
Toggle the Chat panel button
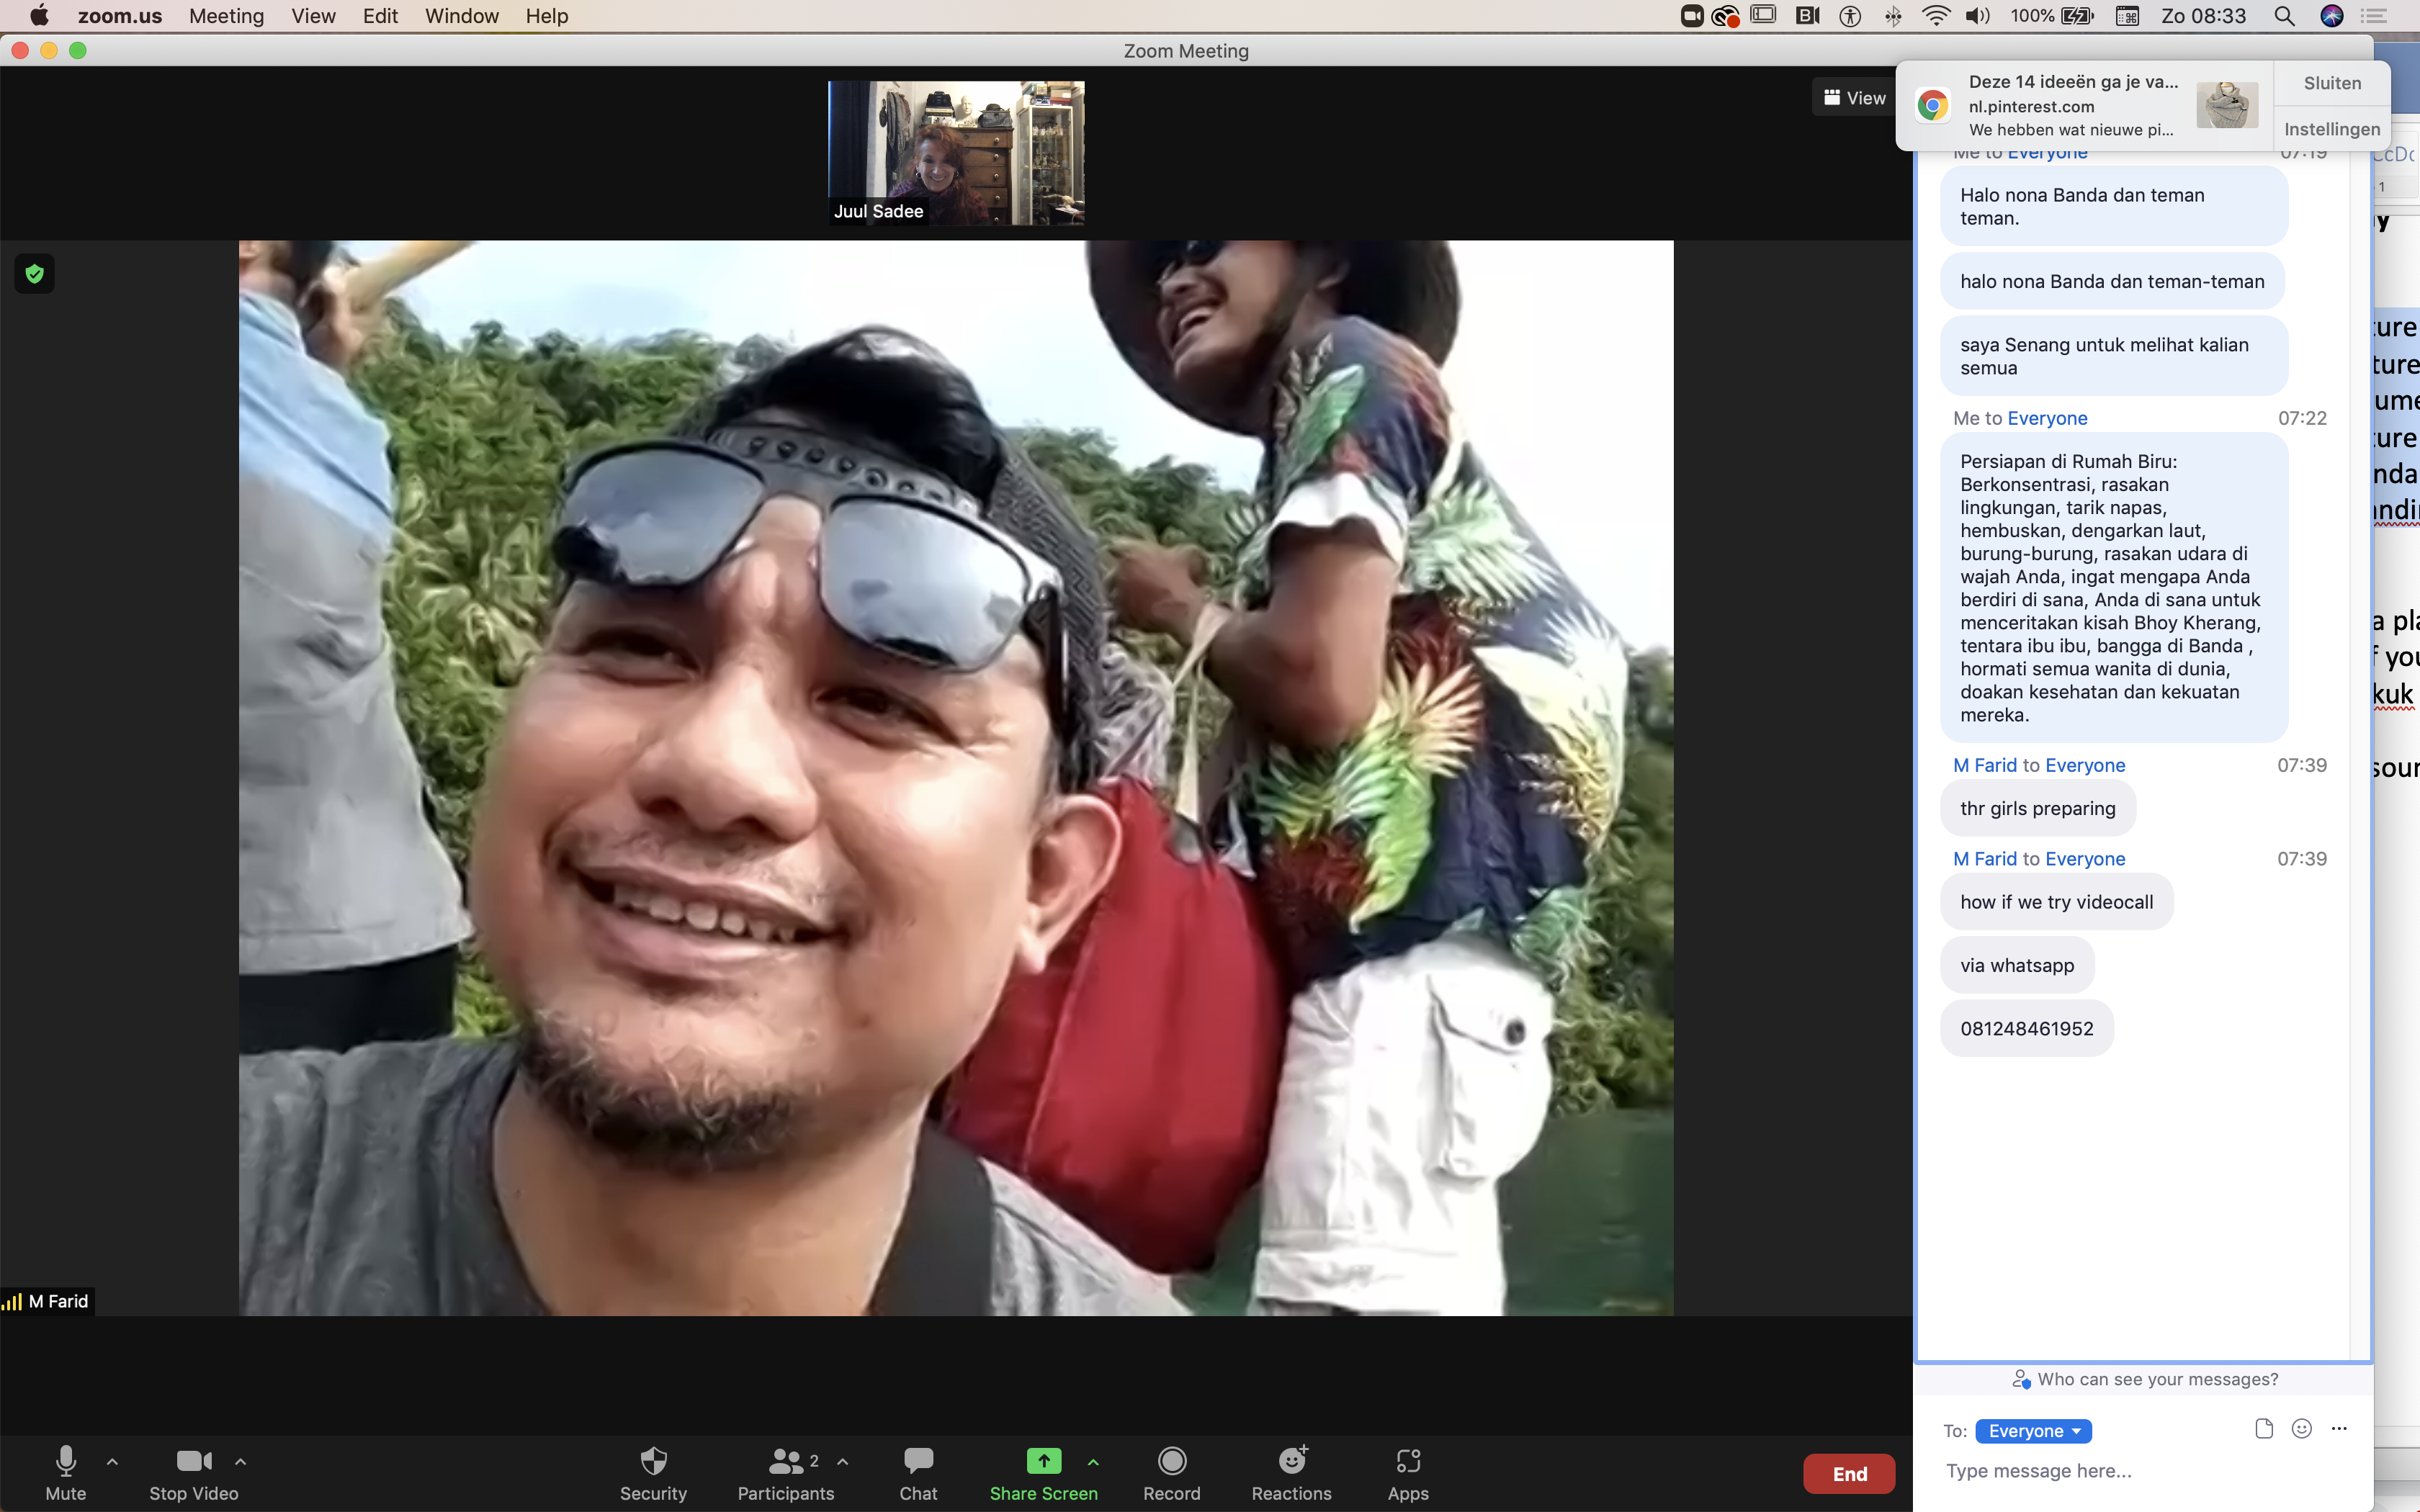(x=918, y=1472)
